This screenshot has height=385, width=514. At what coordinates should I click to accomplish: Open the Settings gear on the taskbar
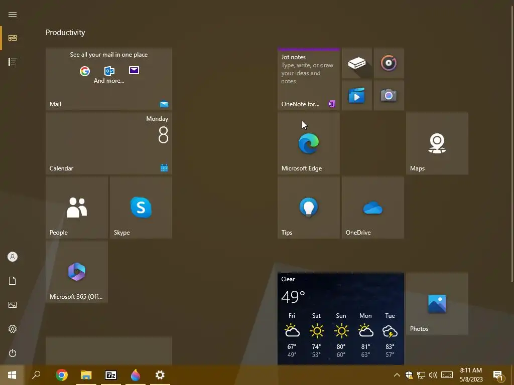click(x=160, y=375)
